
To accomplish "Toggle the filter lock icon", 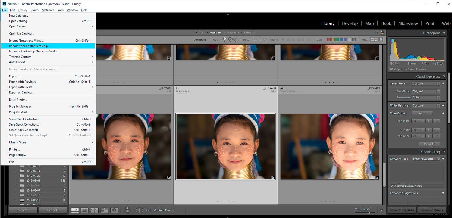I will [383, 33].
